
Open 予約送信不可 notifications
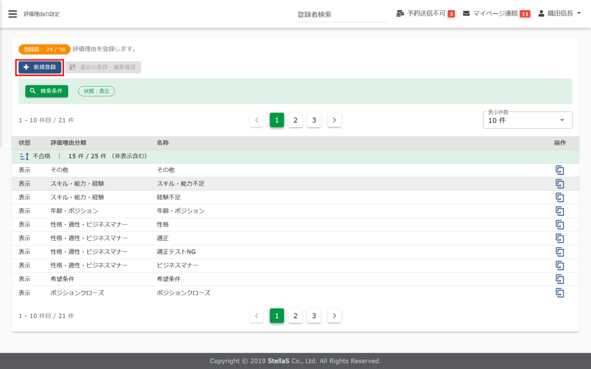pyautogui.click(x=425, y=14)
